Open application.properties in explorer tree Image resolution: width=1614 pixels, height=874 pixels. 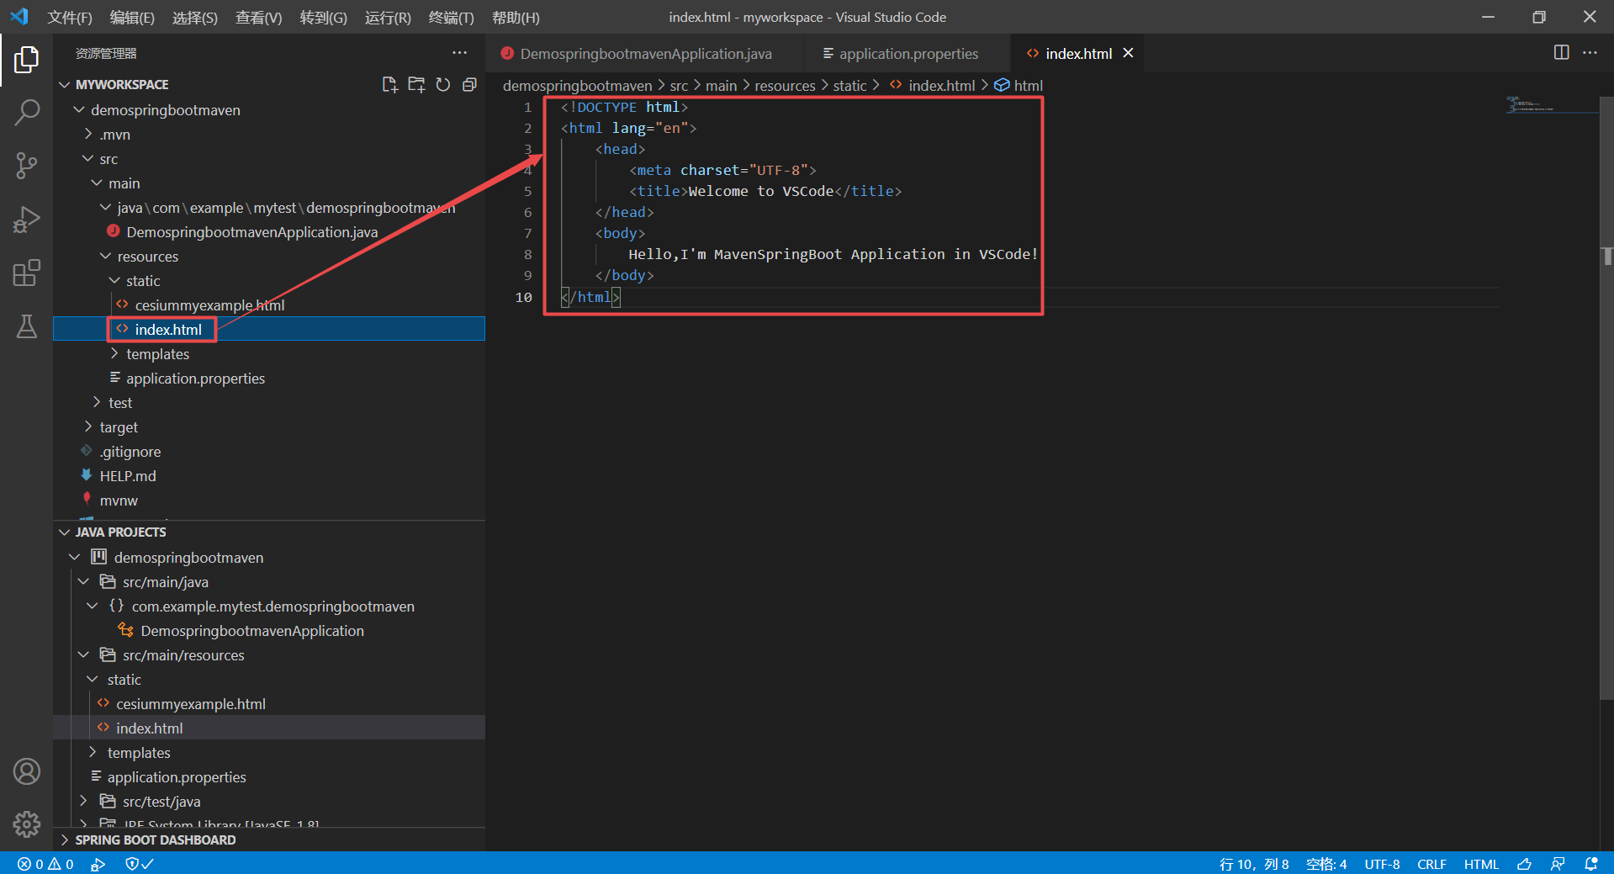click(195, 379)
